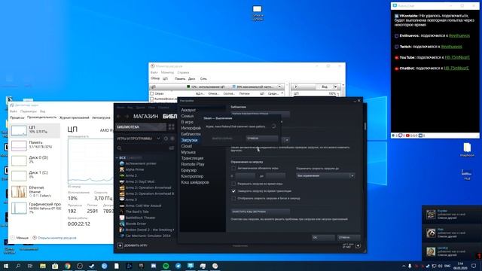Select Alpha Prime game icon in library

point(122,169)
